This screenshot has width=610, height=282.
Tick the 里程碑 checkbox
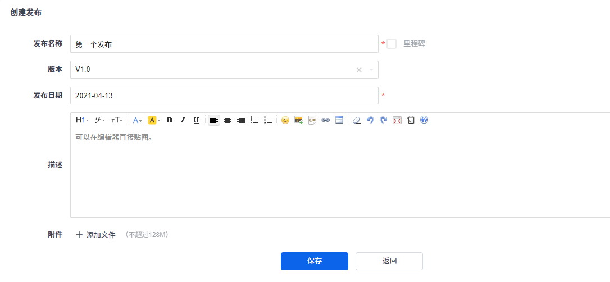tap(392, 44)
